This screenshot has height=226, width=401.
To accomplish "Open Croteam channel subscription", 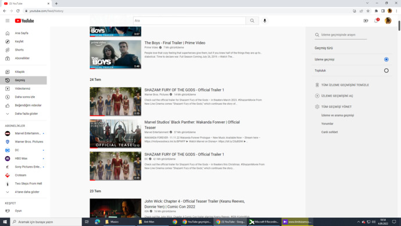I will [x=23, y=175].
